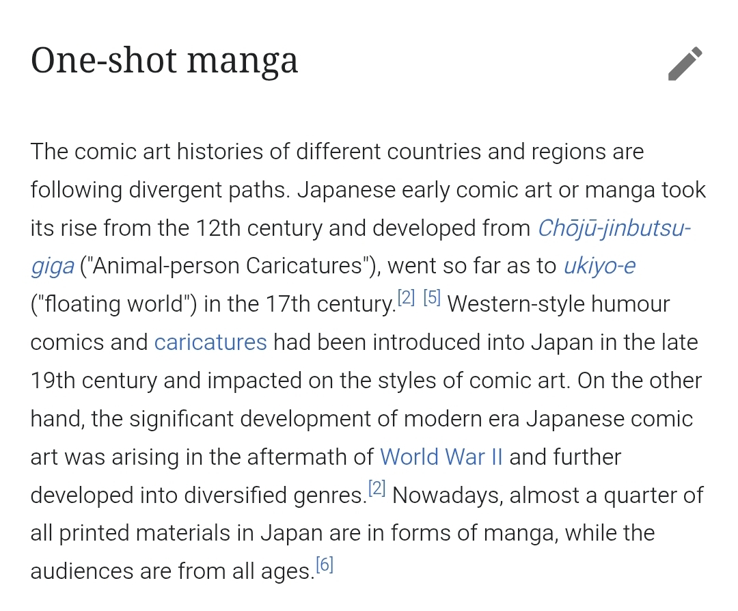Visit the caricatures link

click(x=210, y=342)
